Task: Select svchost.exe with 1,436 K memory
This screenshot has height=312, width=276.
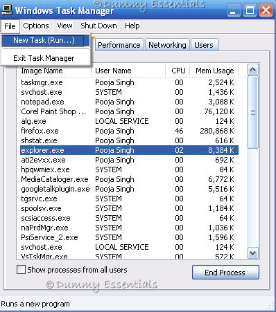Action: [129, 92]
